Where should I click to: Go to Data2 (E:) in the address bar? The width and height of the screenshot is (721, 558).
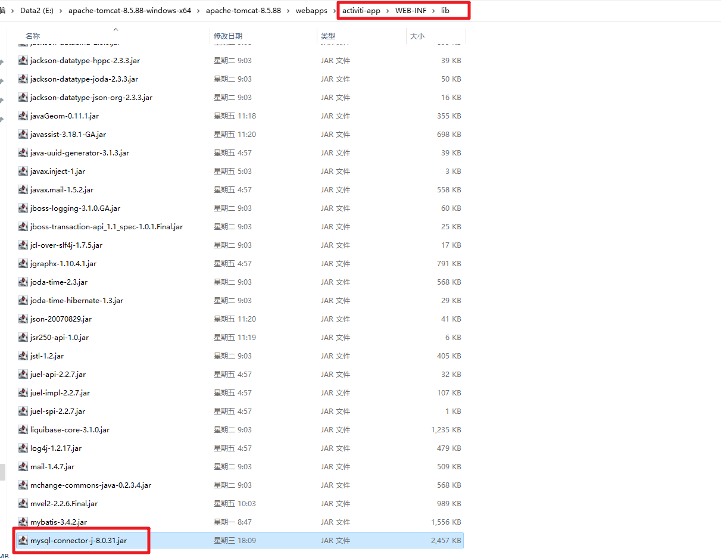click(37, 11)
